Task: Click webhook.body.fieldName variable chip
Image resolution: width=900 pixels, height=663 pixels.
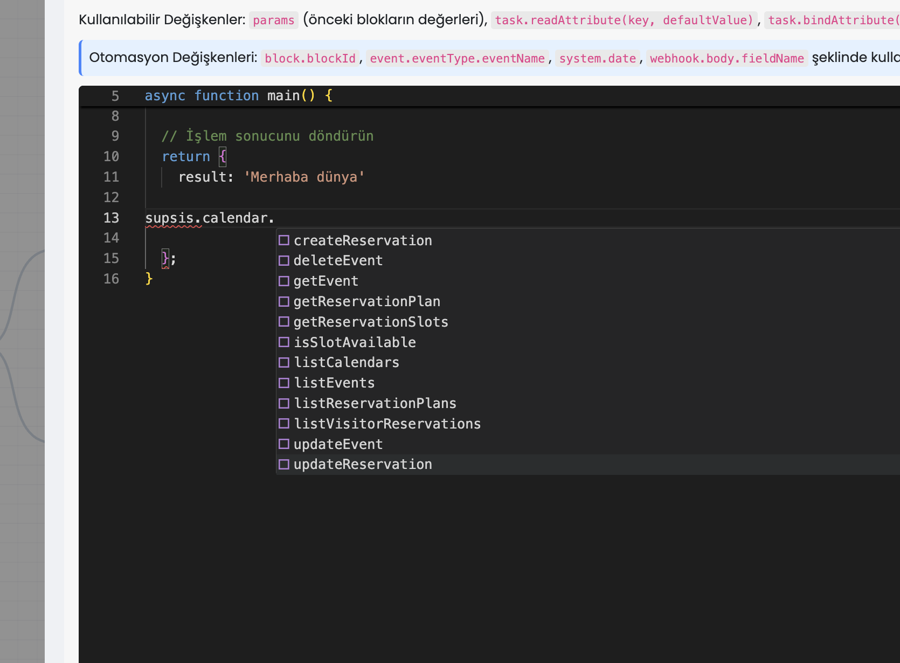Action: point(727,58)
